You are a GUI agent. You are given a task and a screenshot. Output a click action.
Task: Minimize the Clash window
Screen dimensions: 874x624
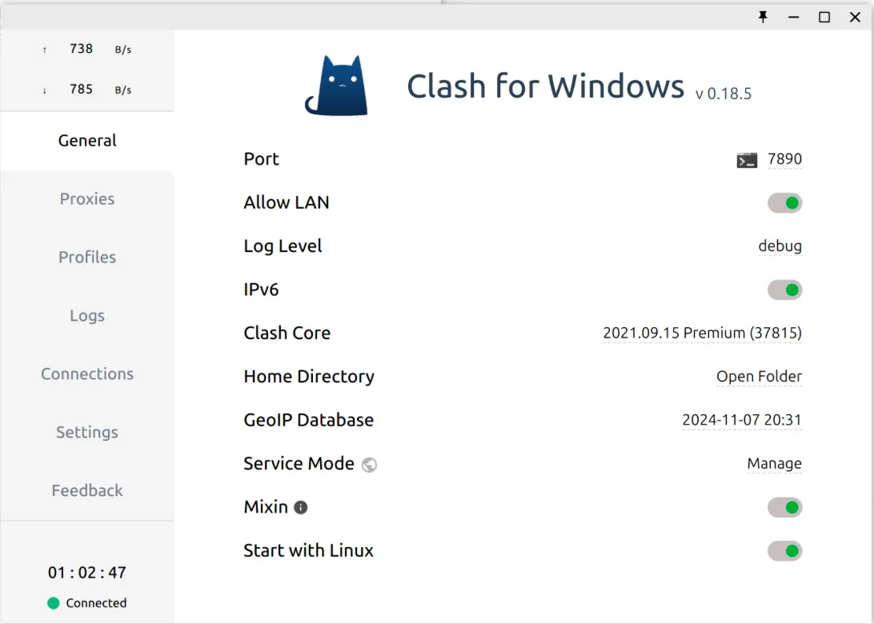coord(793,17)
